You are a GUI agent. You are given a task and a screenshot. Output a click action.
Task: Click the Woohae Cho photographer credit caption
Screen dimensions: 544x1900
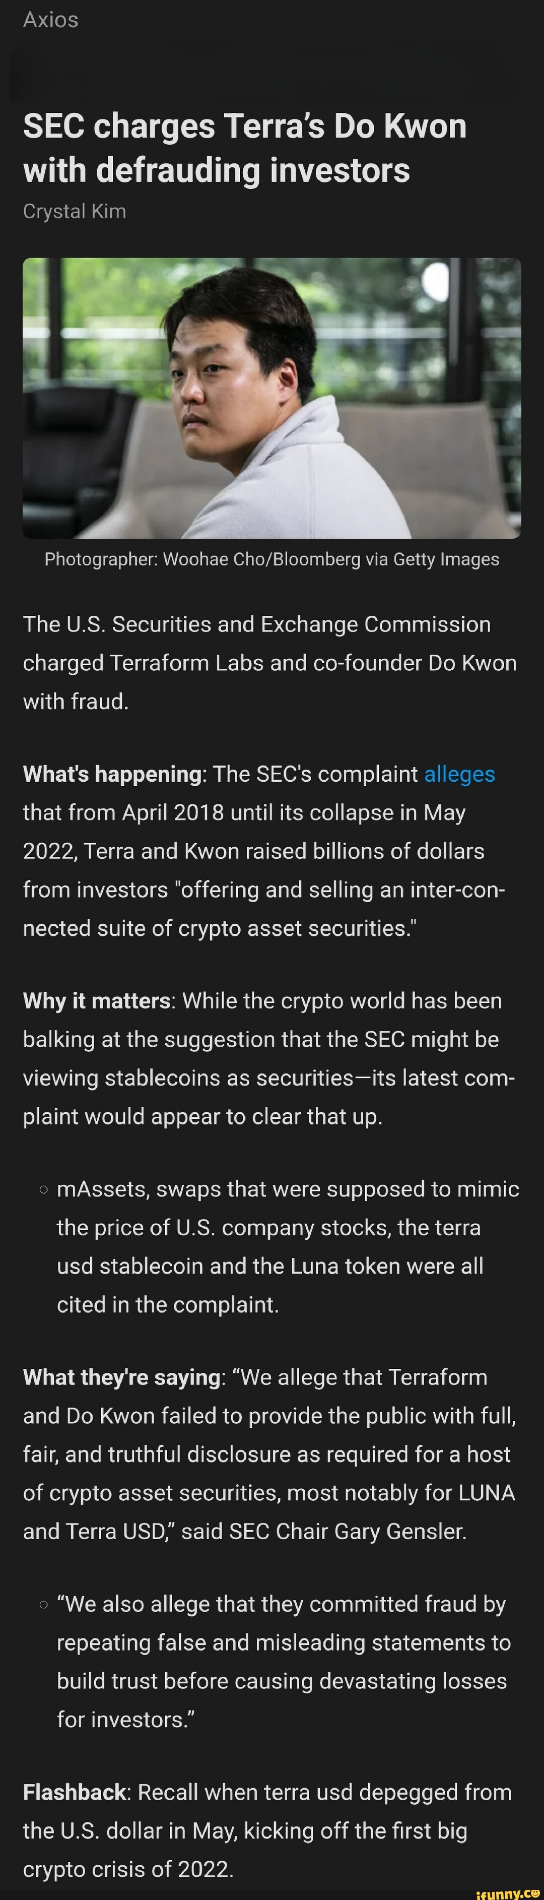pyautogui.click(x=271, y=559)
